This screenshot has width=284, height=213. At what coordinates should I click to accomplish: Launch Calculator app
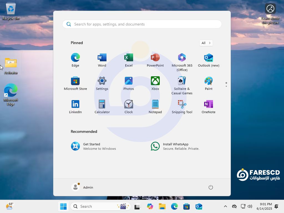click(102, 107)
